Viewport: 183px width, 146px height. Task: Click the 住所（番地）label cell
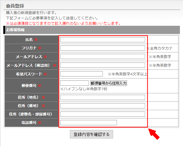[32, 106]
